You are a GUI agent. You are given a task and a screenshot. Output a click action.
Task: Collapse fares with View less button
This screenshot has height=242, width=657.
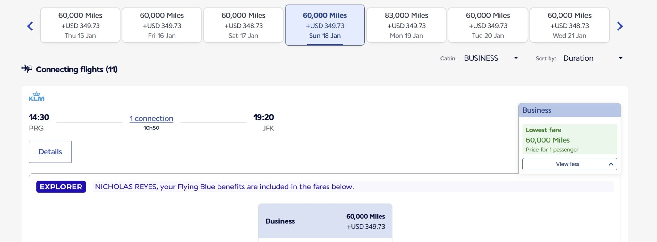pyautogui.click(x=567, y=164)
